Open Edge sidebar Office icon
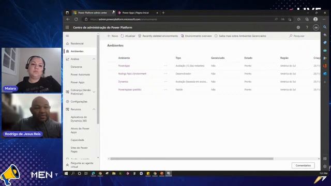This screenshot has height=186, width=331. point(325,66)
